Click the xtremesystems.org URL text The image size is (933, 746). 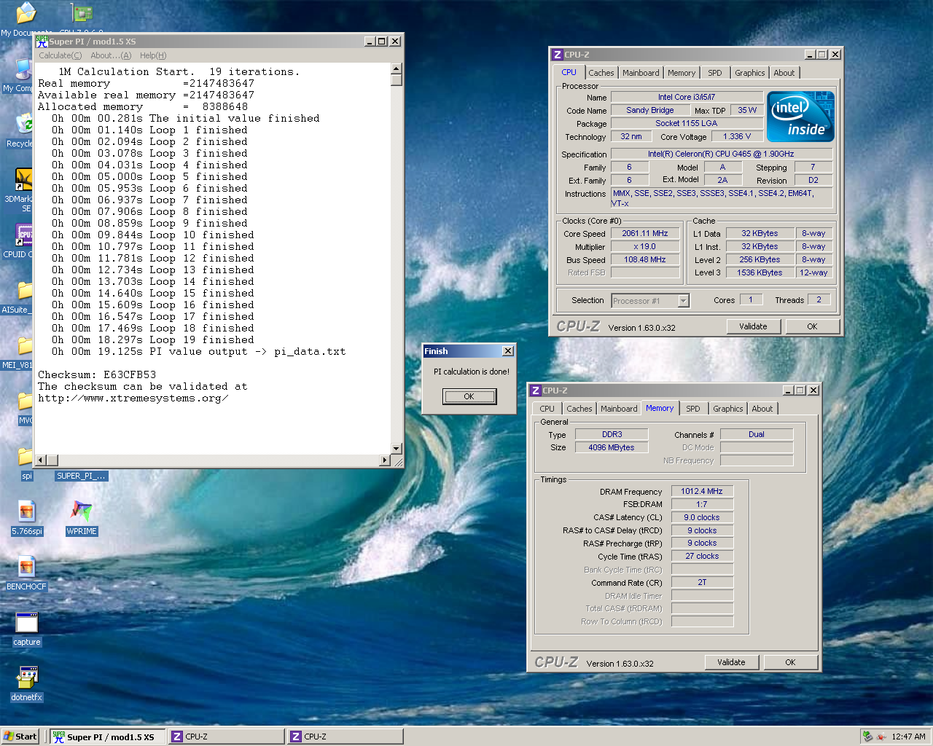tap(133, 398)
